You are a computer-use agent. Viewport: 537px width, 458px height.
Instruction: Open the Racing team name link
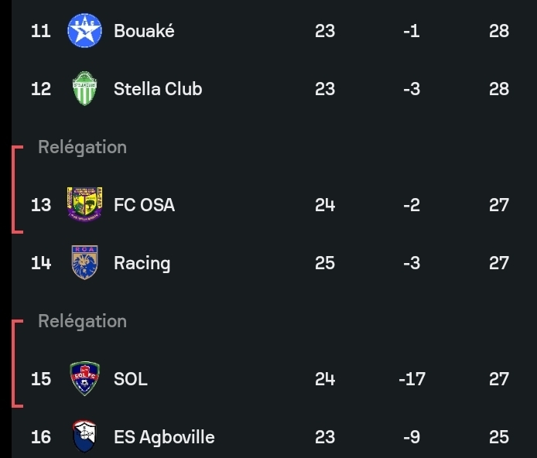coord(142,263)
